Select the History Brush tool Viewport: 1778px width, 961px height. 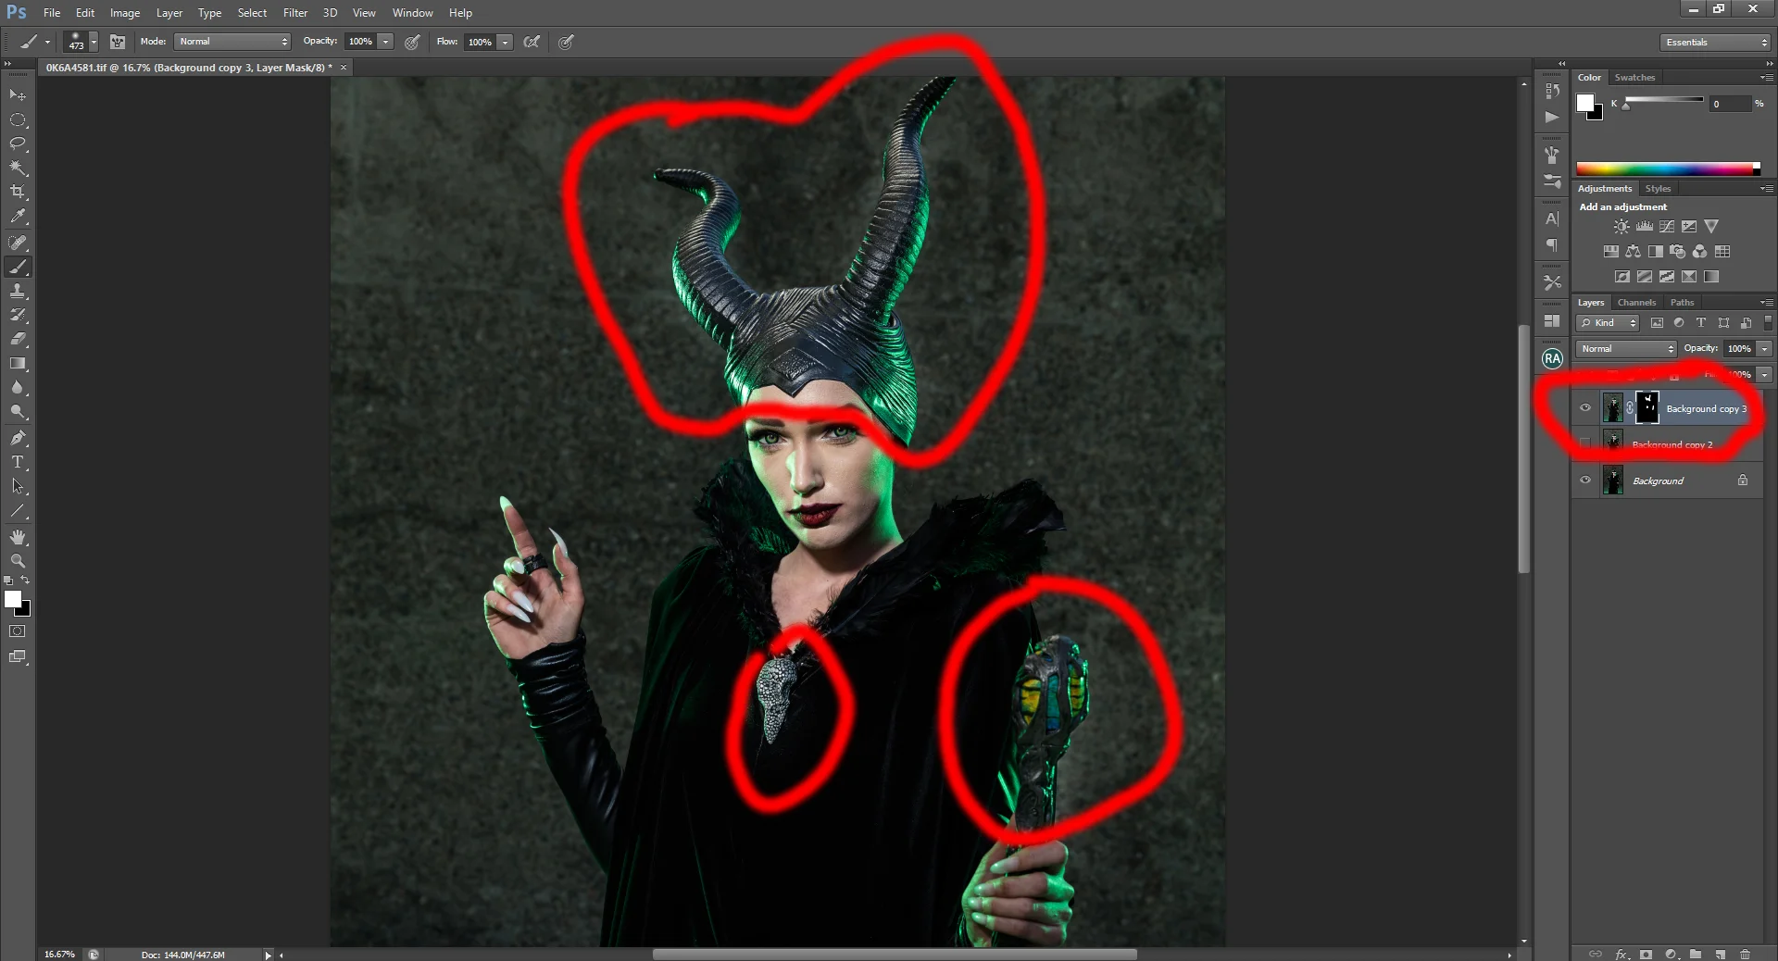coord(18,315)
